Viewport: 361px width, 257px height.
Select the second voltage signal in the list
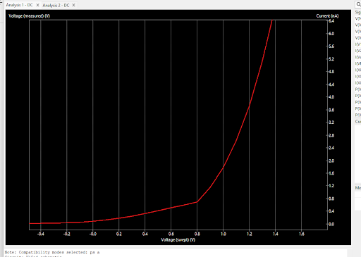click(358, 25)
